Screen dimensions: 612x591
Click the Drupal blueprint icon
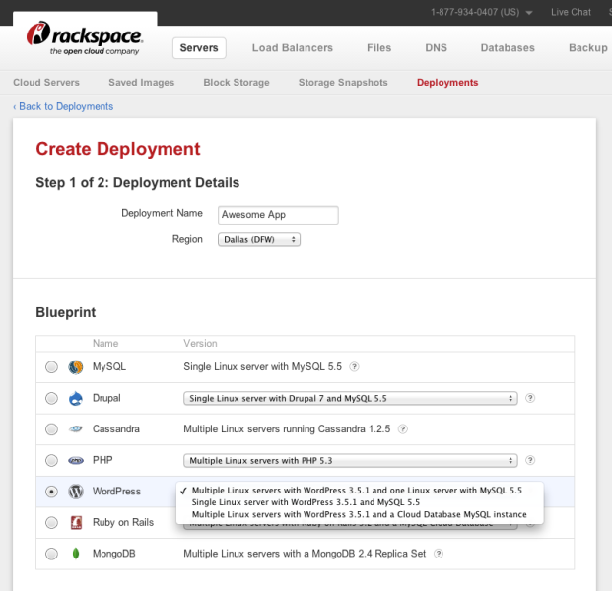coord(76,398)
